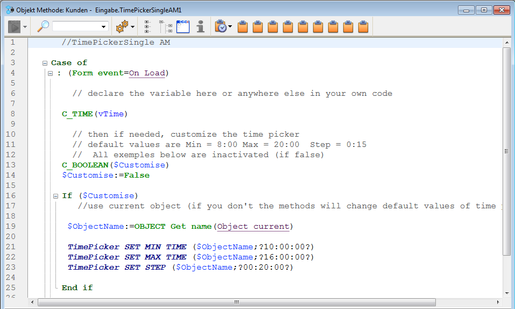Click the expand all blocks icon
Image resolution: width=515 pixels, height=309 pixels.
click(x=148, y=26)
